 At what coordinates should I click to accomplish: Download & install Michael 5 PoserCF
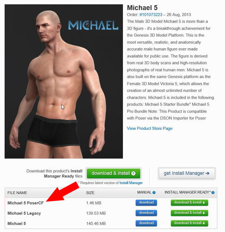coord(189,203)
